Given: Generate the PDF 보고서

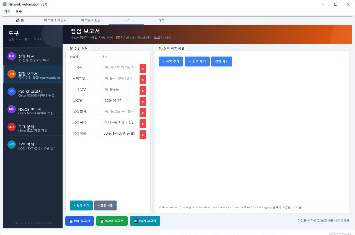Looking at the screenshot, I should click(x=80, y=221).
